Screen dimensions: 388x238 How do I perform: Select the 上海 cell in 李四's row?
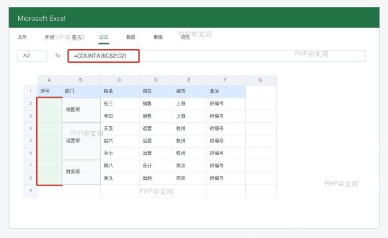coord(189,116)
